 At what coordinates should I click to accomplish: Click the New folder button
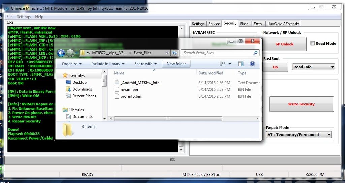[x=176, y=64]
